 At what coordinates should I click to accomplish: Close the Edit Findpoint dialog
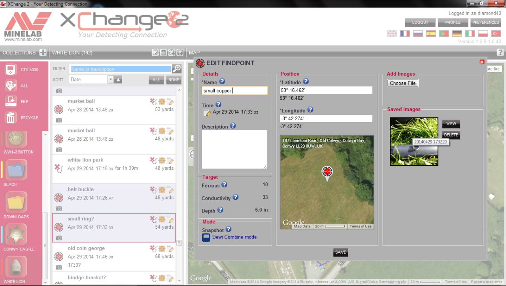point(482,62)
